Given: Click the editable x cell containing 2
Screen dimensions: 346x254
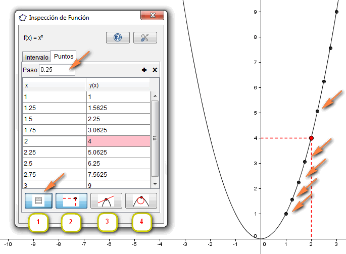Looking at the screenshot, I should coord(55,141).
